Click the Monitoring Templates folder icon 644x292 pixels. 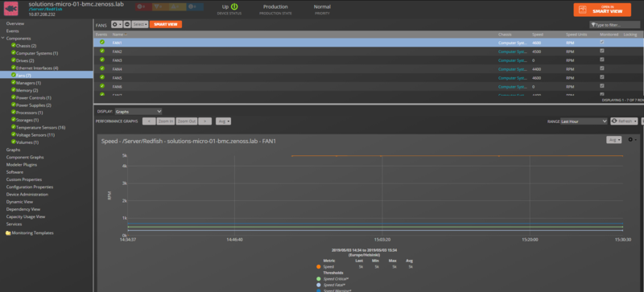(8, 232)
